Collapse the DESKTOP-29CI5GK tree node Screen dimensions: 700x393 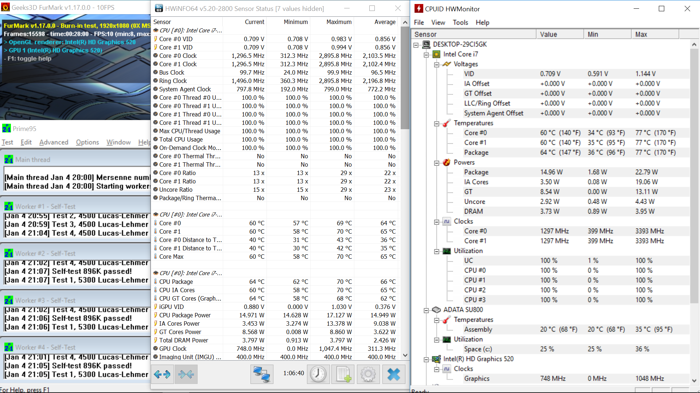416,45
